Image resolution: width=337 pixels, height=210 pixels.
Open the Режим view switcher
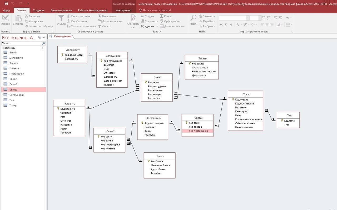click(x=5, y=21)
